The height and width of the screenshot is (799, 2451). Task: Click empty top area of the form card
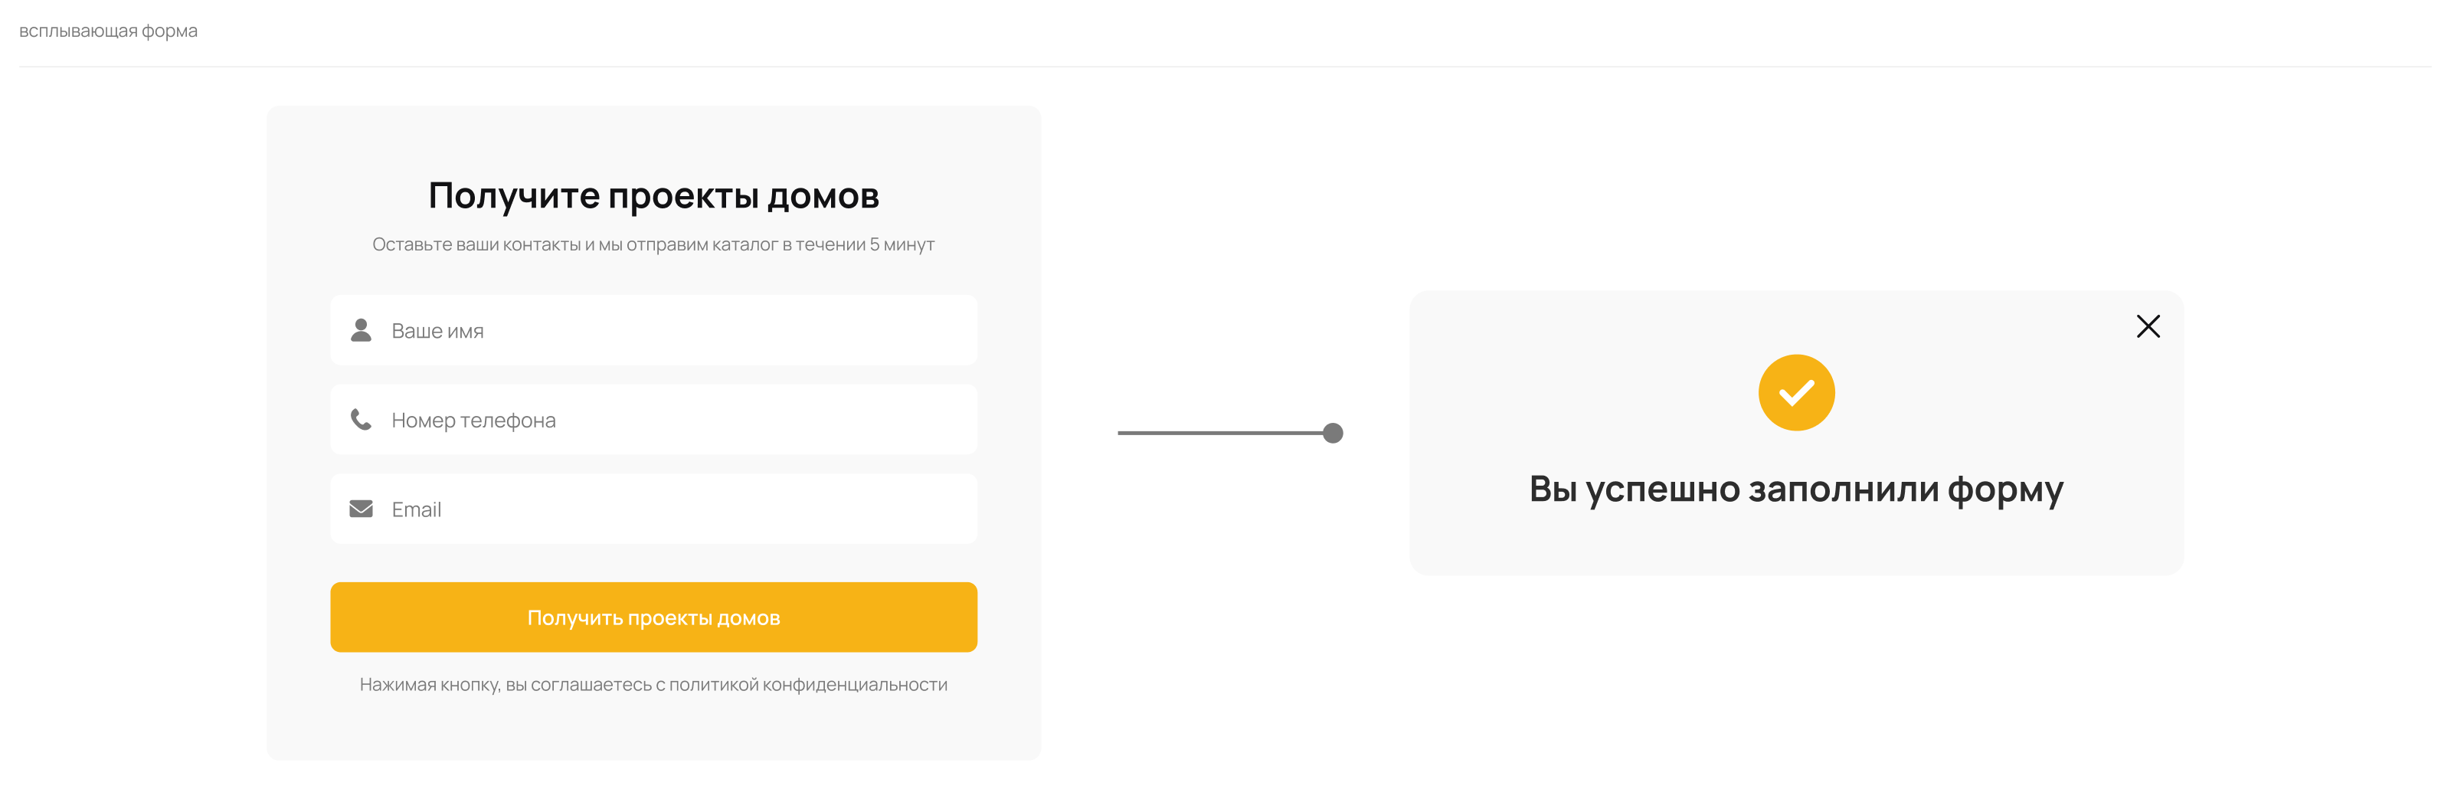tap(653, 138)
